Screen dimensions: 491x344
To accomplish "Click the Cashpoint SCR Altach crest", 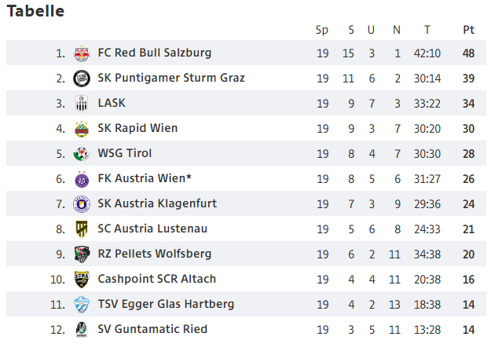I will tap(81, 280).
